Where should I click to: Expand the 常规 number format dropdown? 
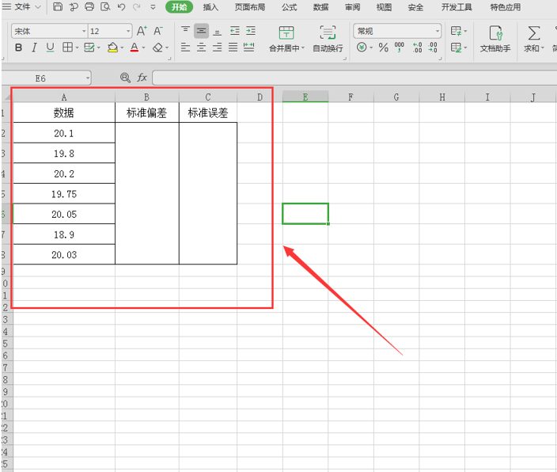[438, 32]
